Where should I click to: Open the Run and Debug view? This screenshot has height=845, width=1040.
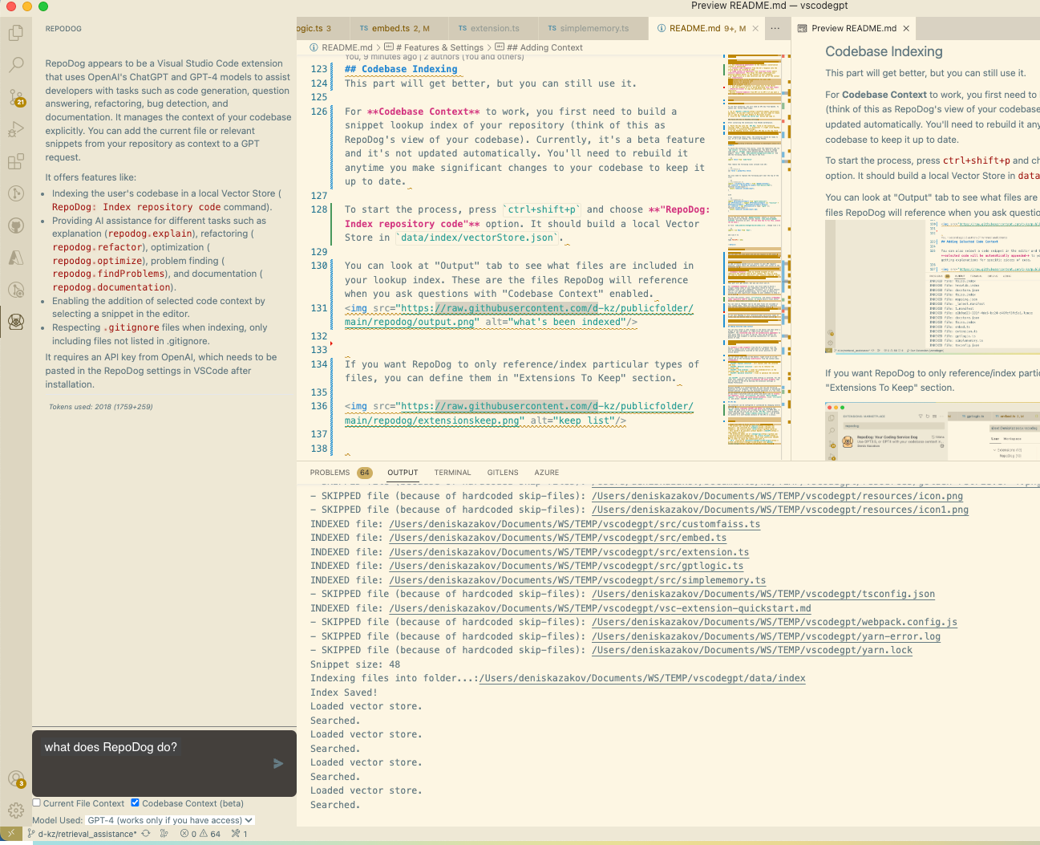16,129
